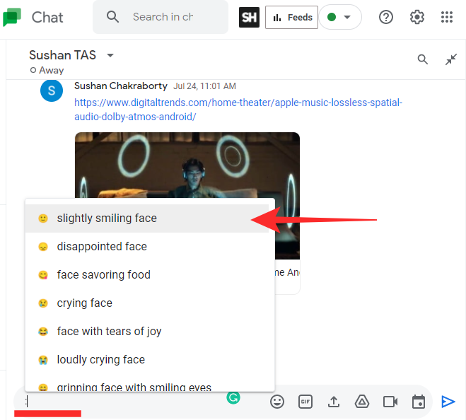This screenshot has width=466, height=420.
Task: Click the Grammarly icon in message box
Action: point(233,397)
